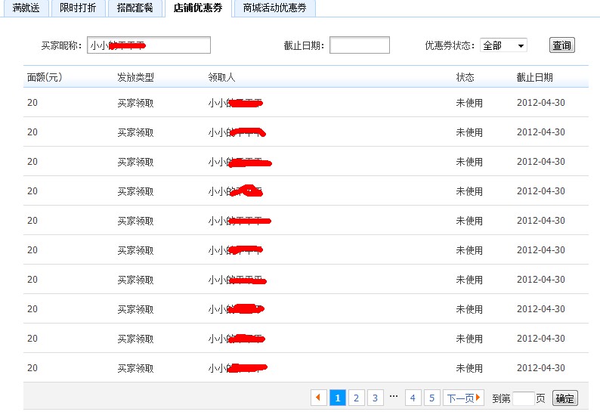Click the 到第 page number input box
600x415 pixels.
pos(523,398)
